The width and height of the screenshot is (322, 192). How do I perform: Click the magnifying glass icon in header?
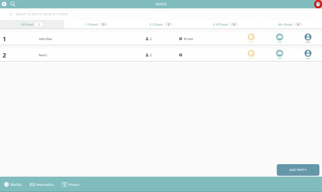click(13, 4)
